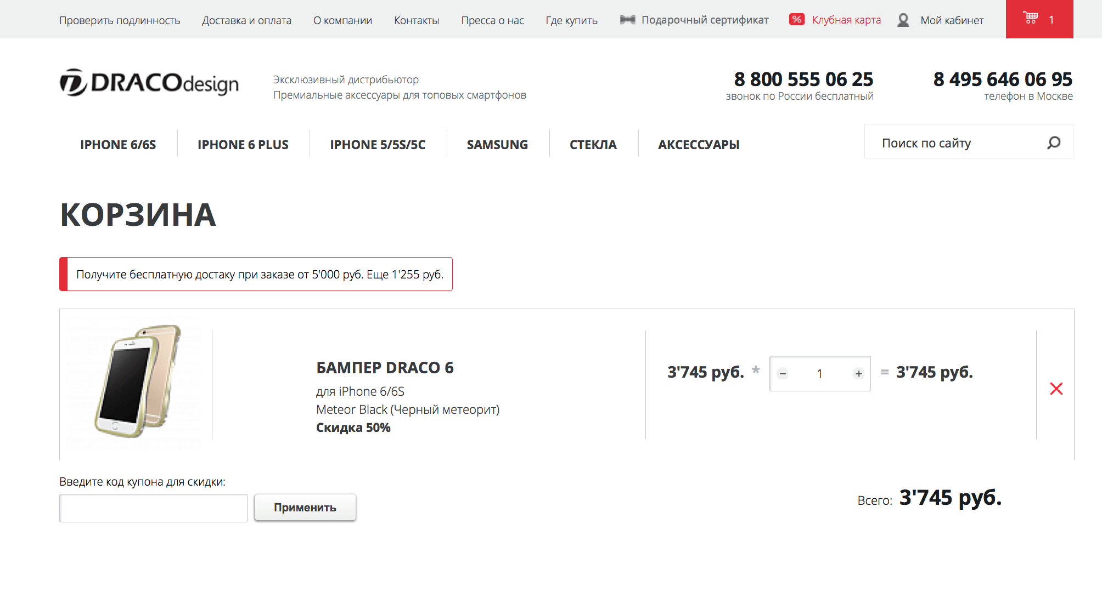This screenshot has width=1102, height=615.
Task: Open the IPHONE 6/6S category
Action: click(118, 145)
